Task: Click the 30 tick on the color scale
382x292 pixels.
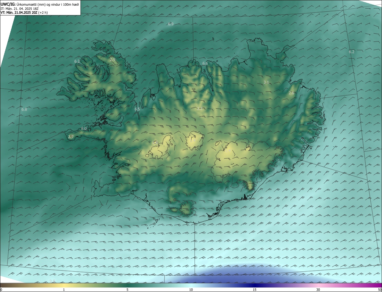Action: (318, 290)
